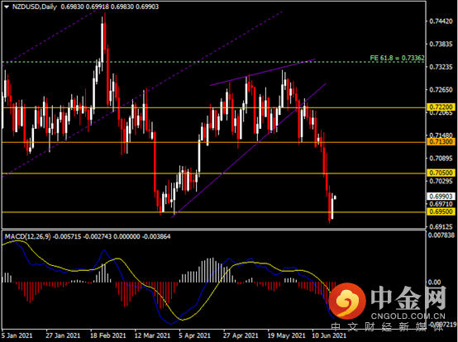Select the short purple resistance trendline over May highs
The width and height of the screenshot is (458, 342).
[263, 73]
